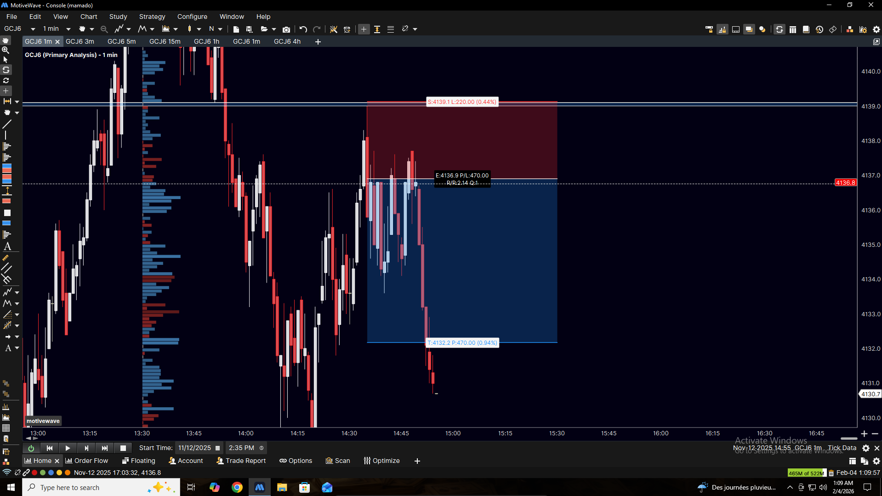Select the arrow pointer tool in sidebar
The image size is (882, 496).
click(x=6, y=60)
